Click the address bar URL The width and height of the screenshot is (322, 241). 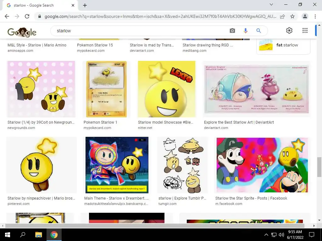click(160, 16)
